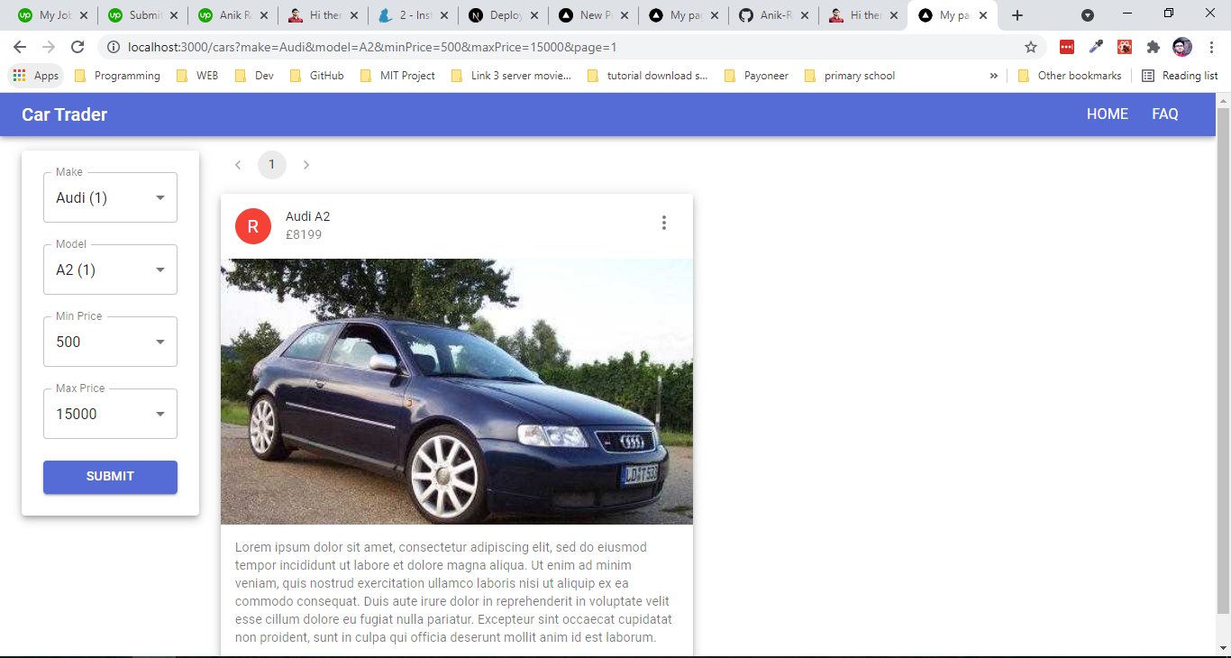The width and height of the screenshot is (1231, 658).
Task: Select page 1 in pagination
Action: point(272,165)
